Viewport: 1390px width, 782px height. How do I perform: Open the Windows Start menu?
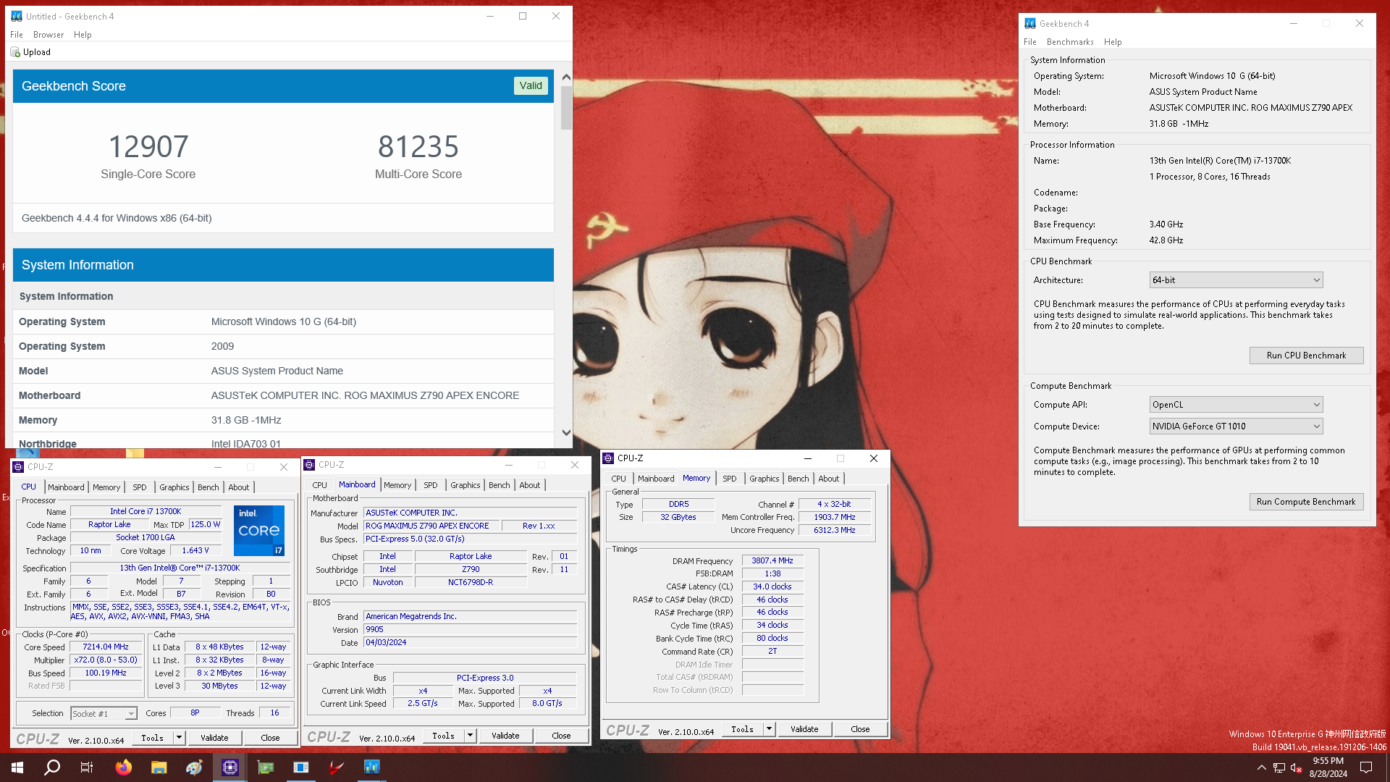[x=17, y=768]
